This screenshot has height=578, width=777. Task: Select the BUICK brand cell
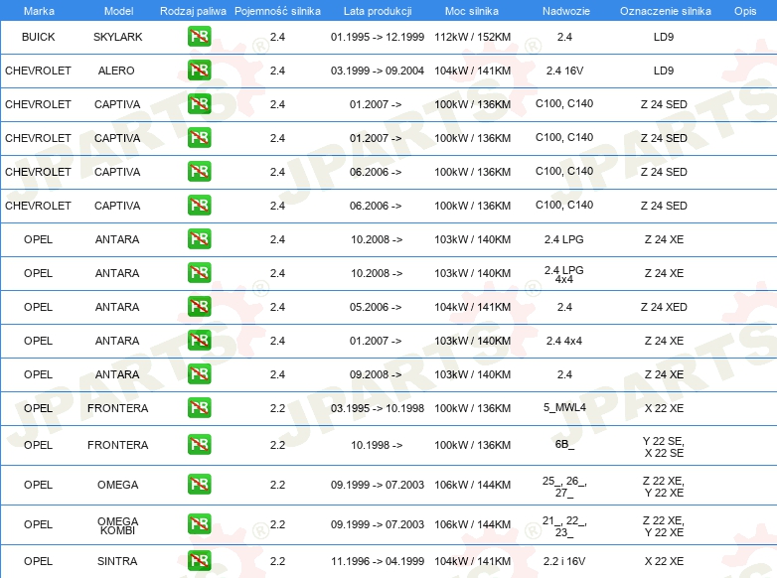[x=38, y=37]
